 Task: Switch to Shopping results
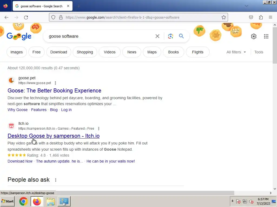click(x=85, y=52)
